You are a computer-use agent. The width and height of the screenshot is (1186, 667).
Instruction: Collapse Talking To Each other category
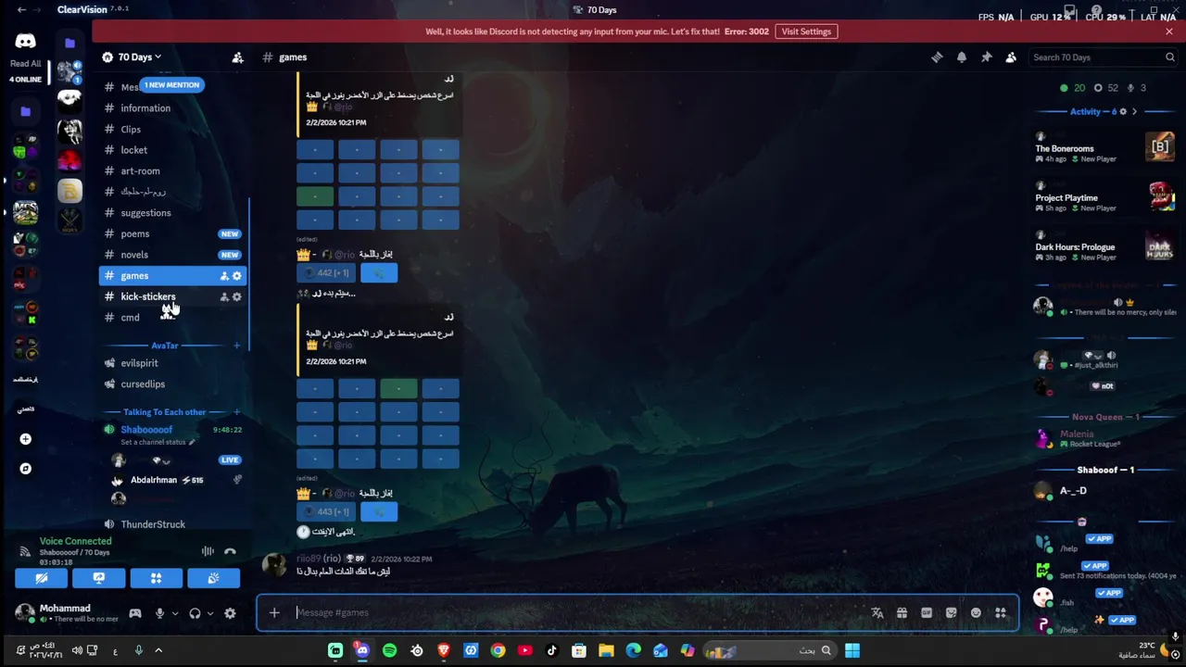pyautogui.click(x=164, y=412)
